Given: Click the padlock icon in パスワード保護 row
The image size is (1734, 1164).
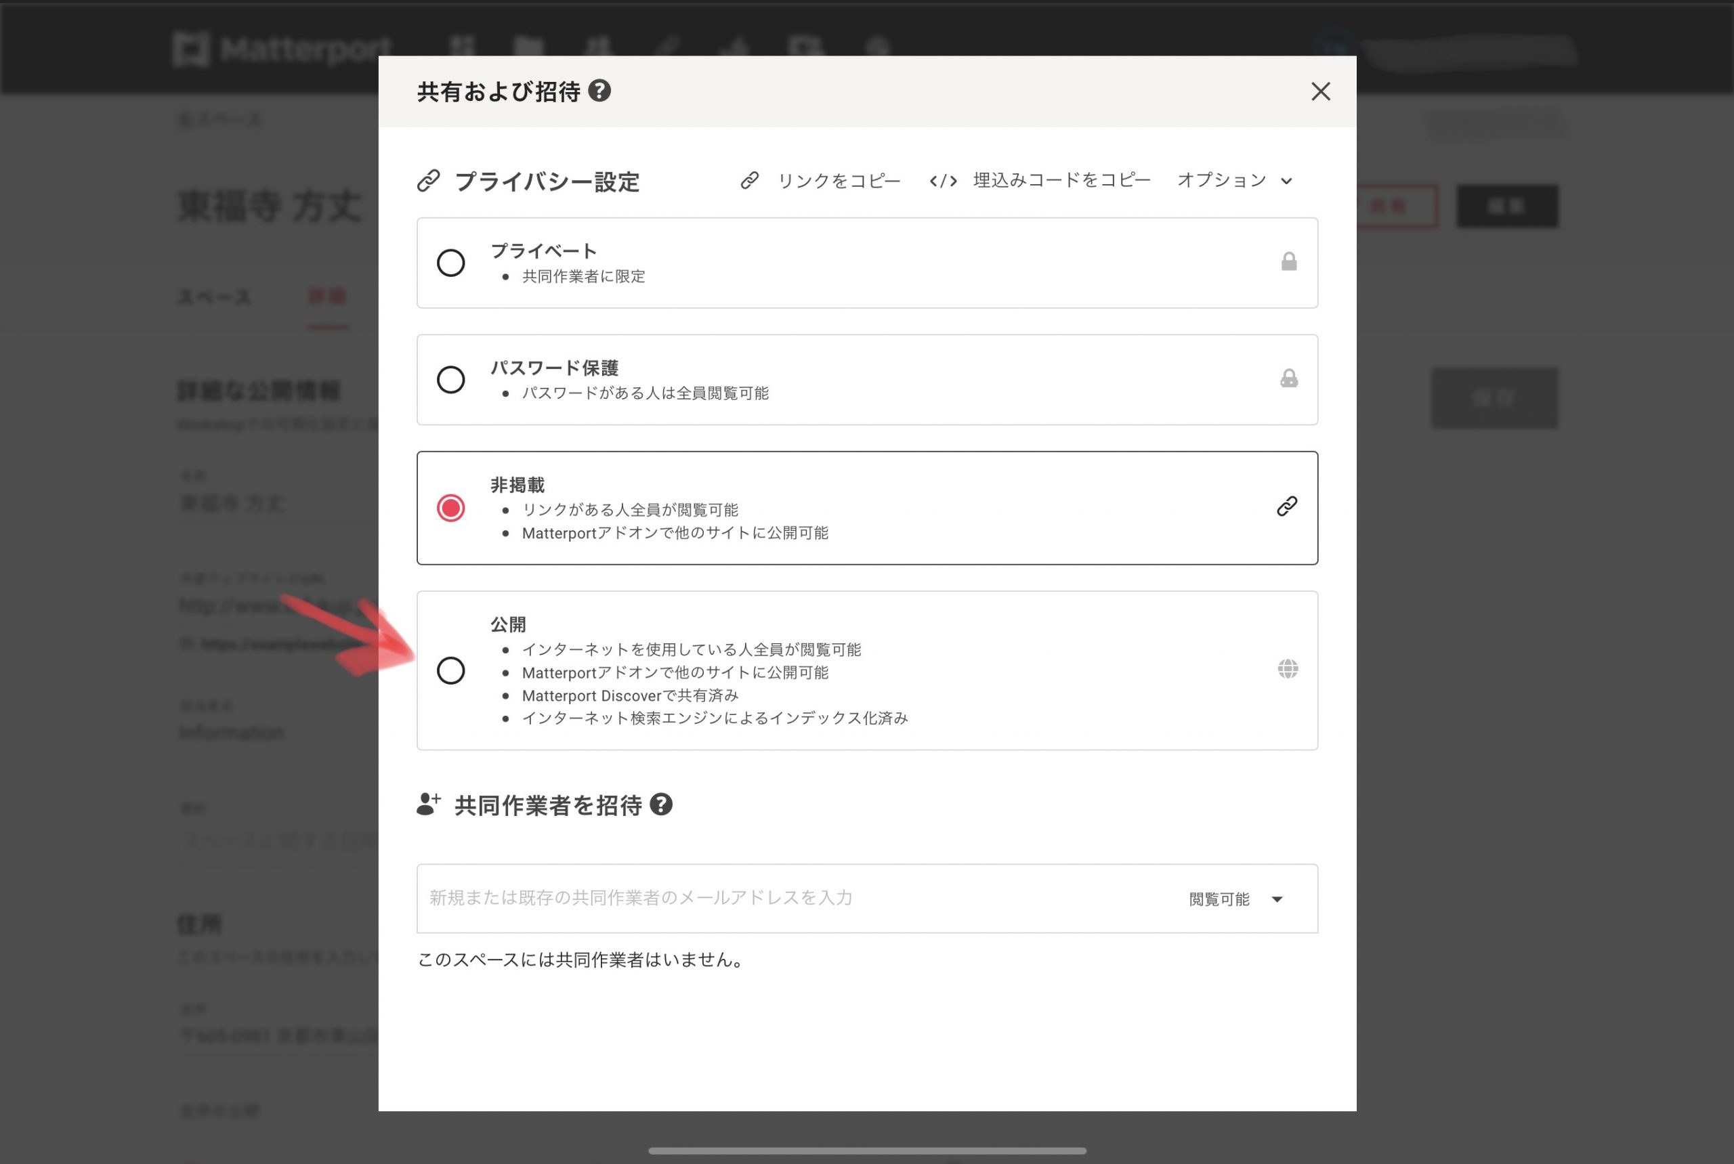Looking at the screenshot, I should (x=1288, y=379).
